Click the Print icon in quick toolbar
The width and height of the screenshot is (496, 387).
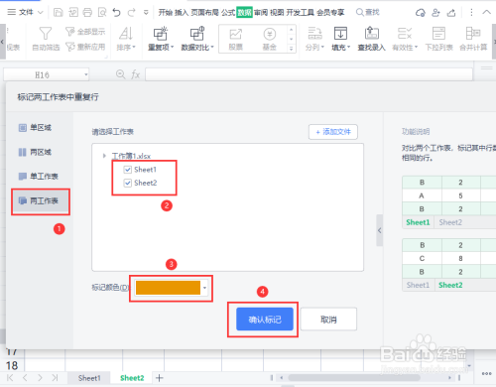pos(87,13)
